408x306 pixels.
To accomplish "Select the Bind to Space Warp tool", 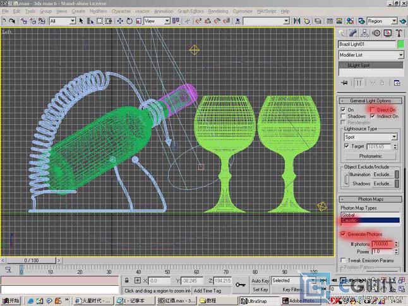I will [42, 21].
